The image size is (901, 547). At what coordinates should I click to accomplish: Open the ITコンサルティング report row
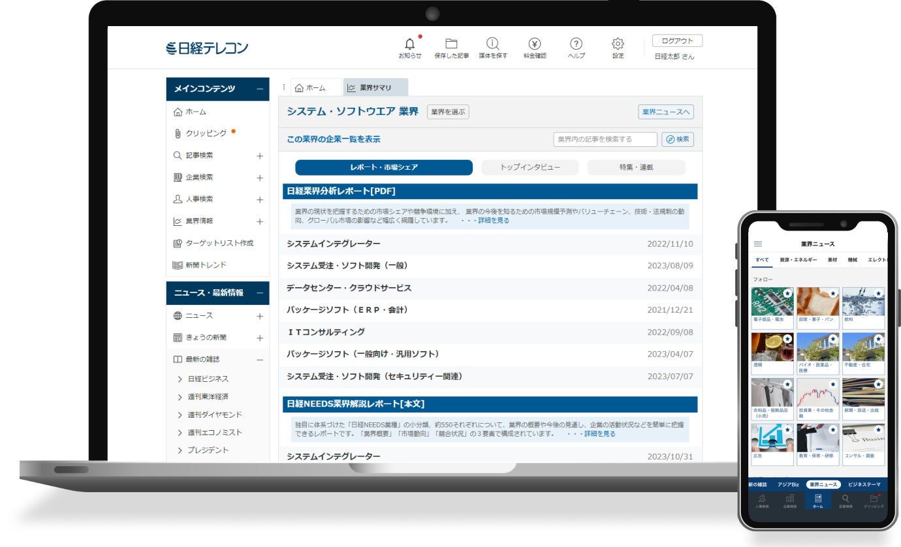click(x=490, y=332)
